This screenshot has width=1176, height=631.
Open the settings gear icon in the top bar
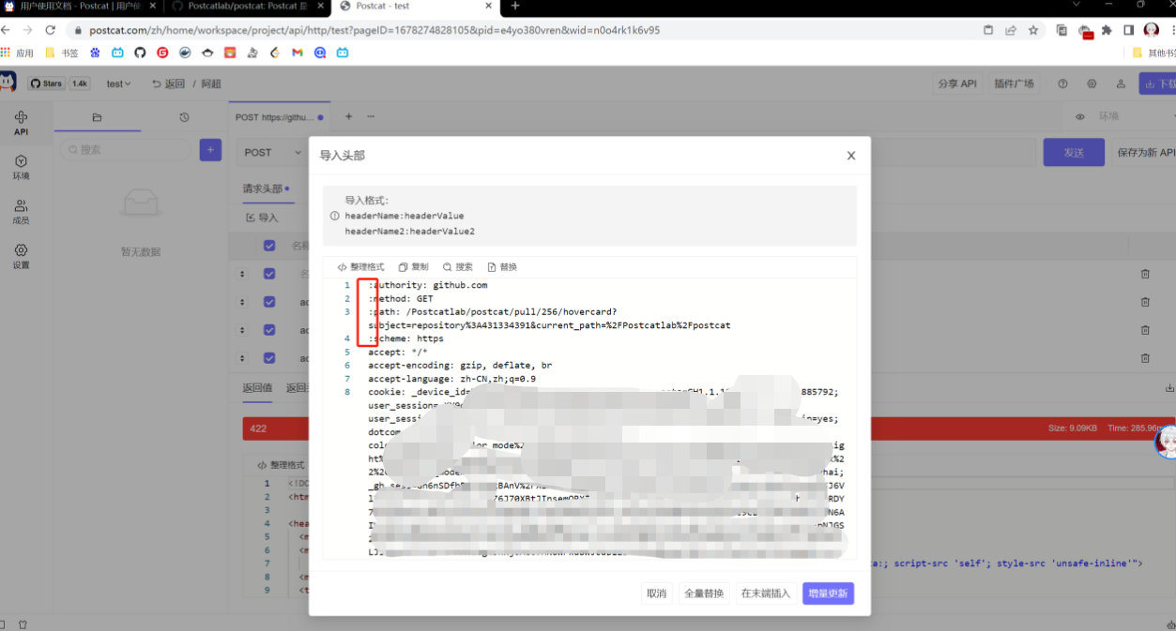(x=1092, y=83)
